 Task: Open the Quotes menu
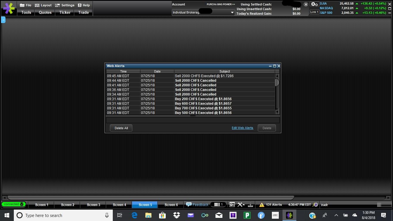click(45, 12)
